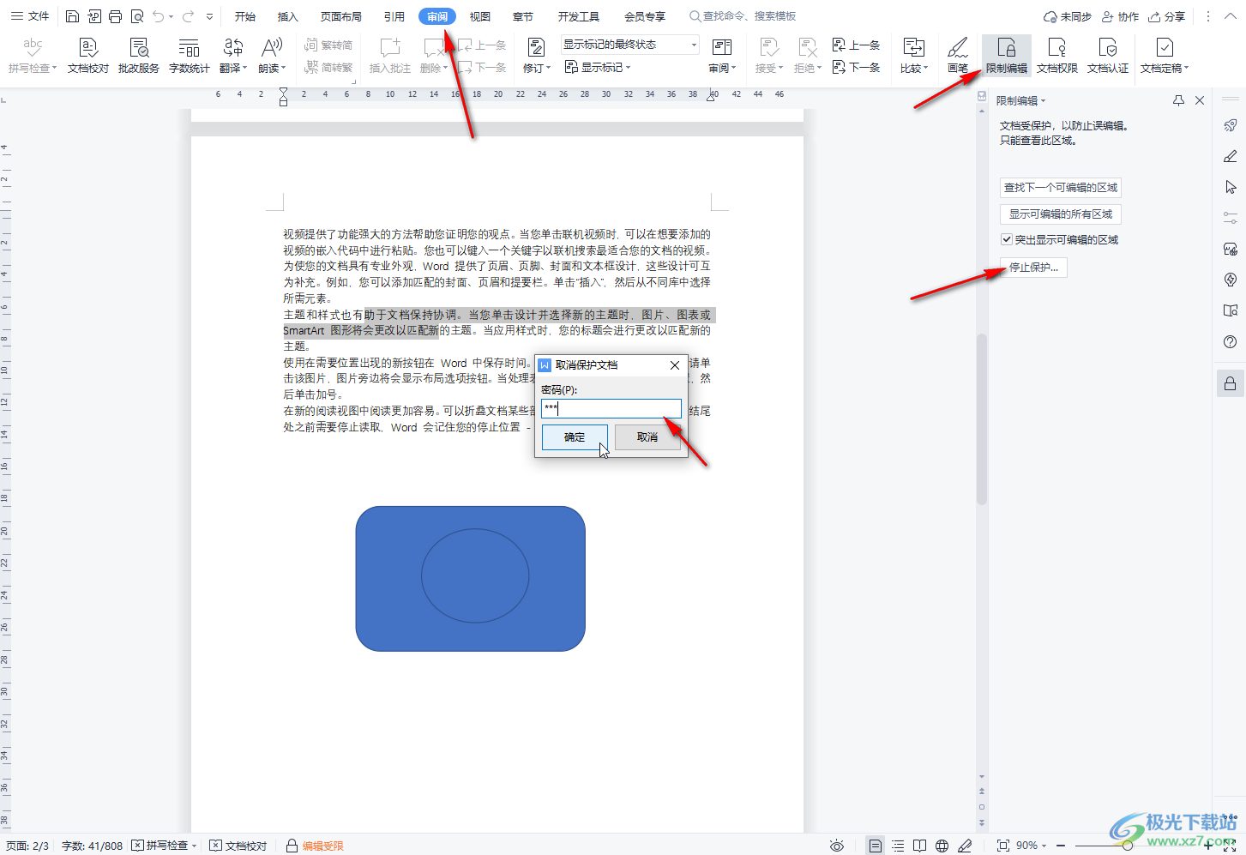This screenshot has width=1246, height=855.
Task: Click the 停止保护 button
Action: tap(1033, 267)
